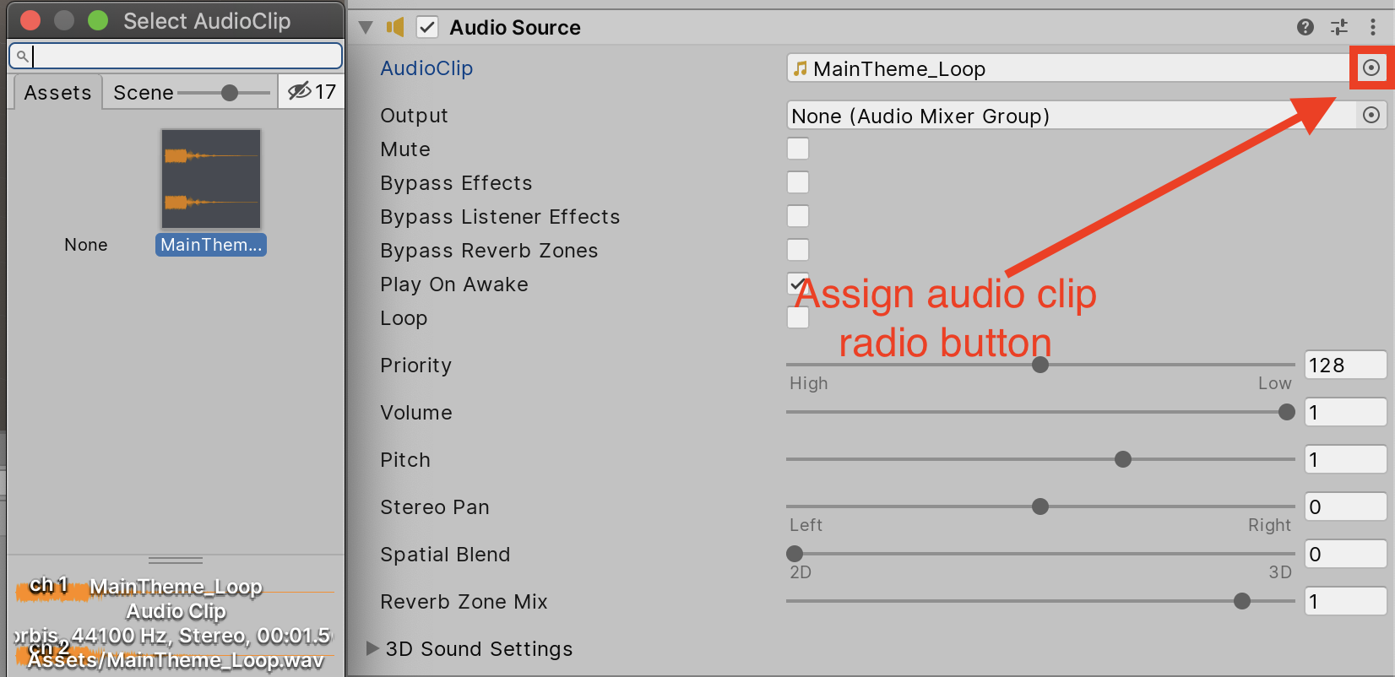Click the Audio Source speaker icon

395,27
